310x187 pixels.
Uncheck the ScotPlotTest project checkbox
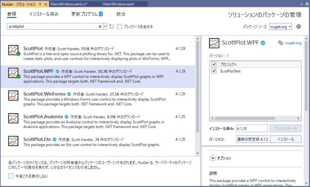(x=214, y=71)
